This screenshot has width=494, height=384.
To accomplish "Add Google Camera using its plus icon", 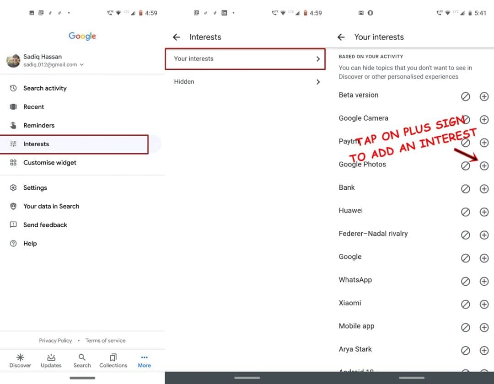I will 484,120.
